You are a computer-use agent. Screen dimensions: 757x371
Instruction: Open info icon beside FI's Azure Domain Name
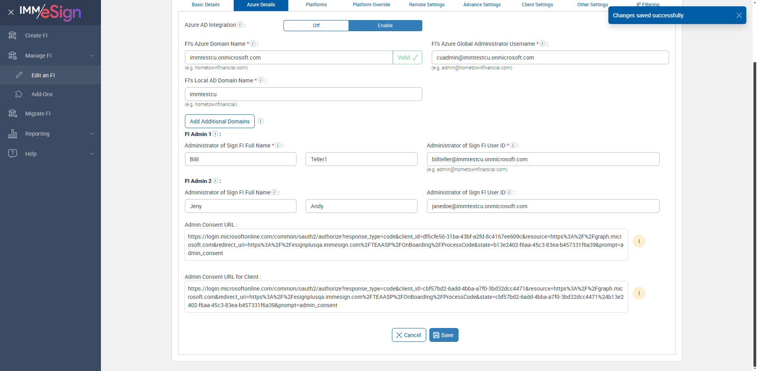(253, 43)
